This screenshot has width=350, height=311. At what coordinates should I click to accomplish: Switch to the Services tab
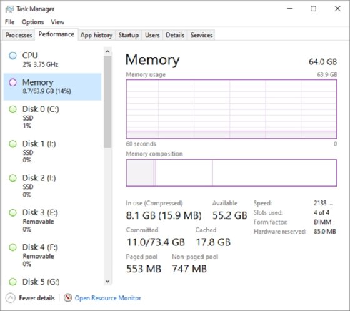pos(201,35)
